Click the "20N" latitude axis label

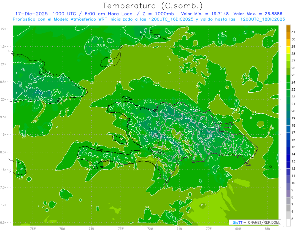tap(4, 99)
